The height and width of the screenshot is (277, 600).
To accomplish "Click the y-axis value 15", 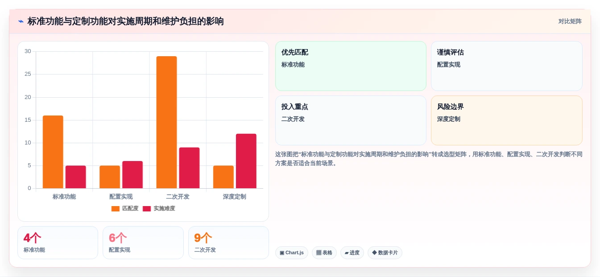I will tap(28, 120).
